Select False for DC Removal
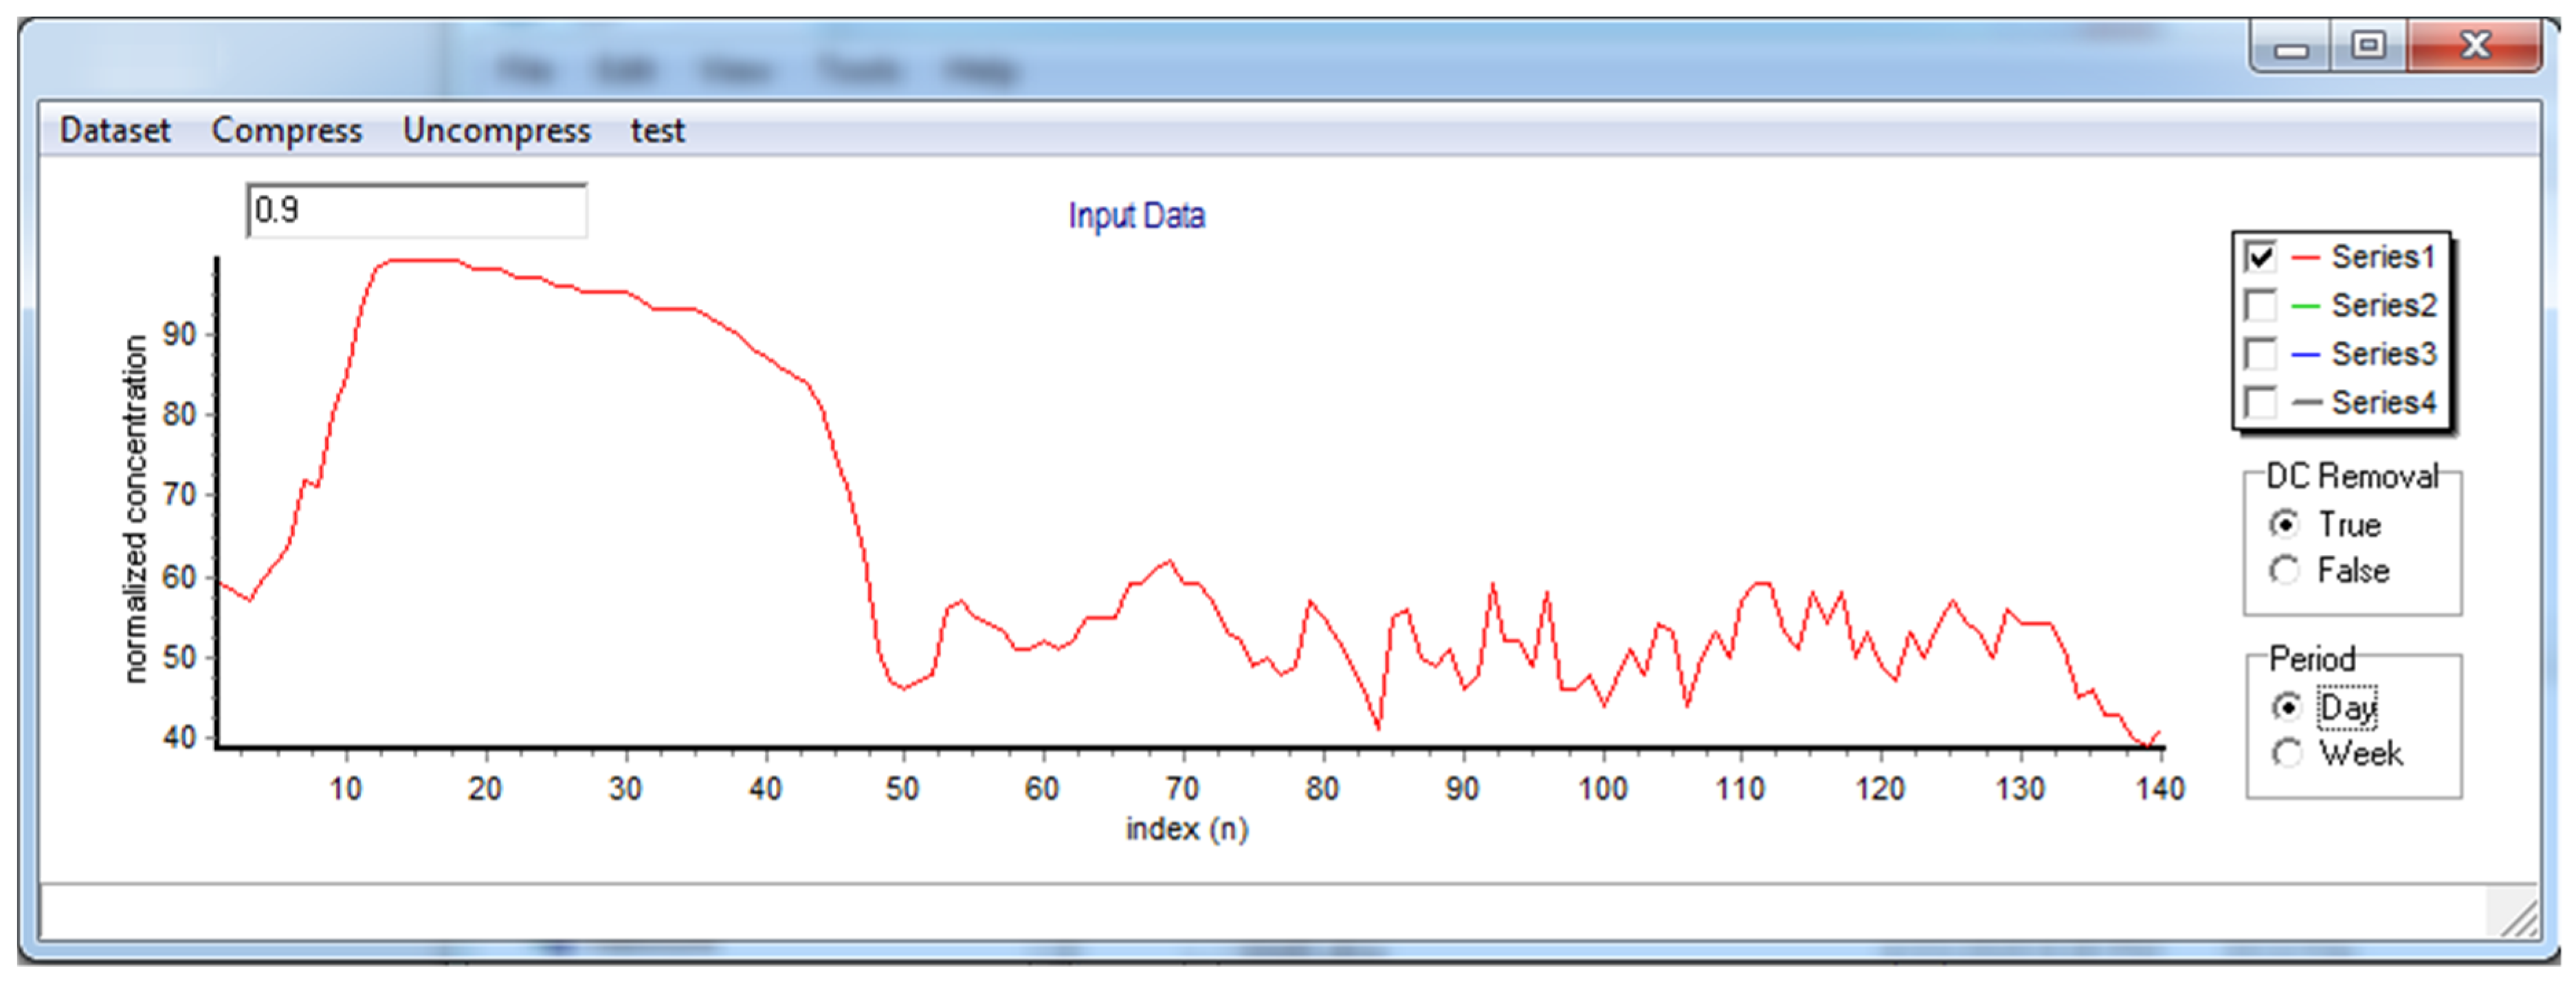Image resolution: width=2576 pixels, height=981 pixels. [2284, 570]
